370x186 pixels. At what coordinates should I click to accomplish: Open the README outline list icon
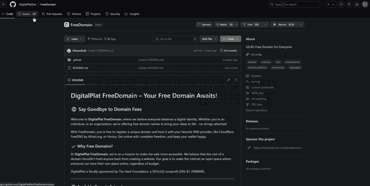pos(236,80)
